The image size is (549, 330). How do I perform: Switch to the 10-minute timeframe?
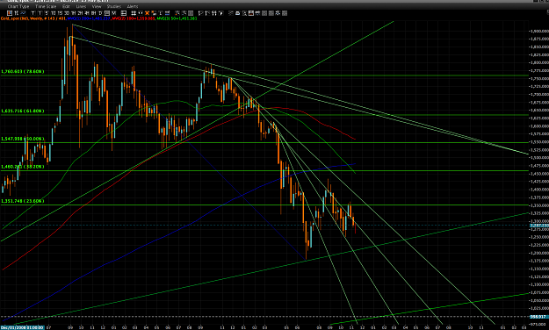pyautogui.click(x=54, y=13)
